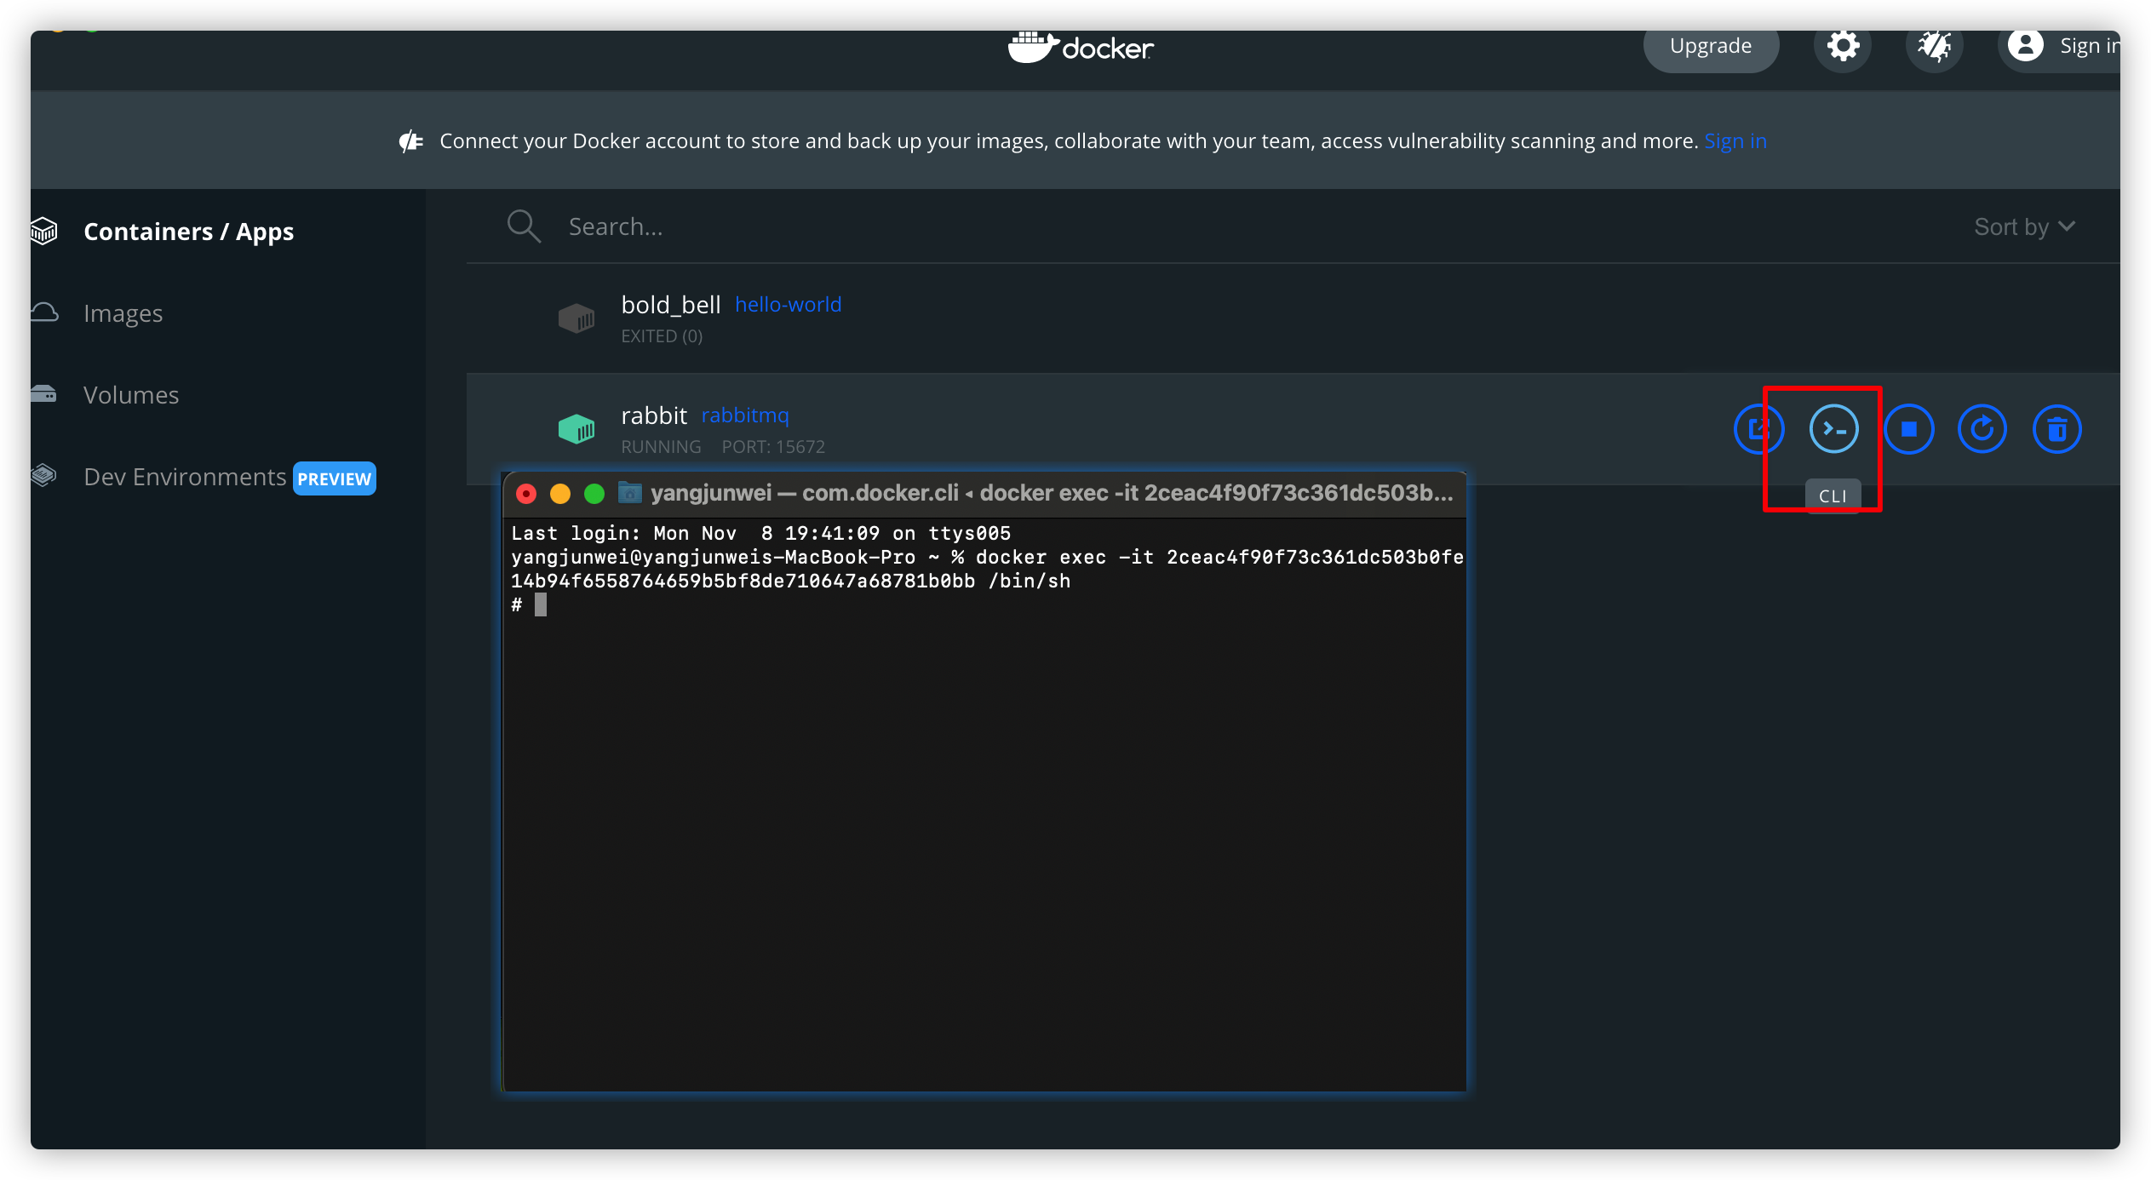Click Sign in link in banner
Screen dimensions: 2151x1180
point(1735,141)
